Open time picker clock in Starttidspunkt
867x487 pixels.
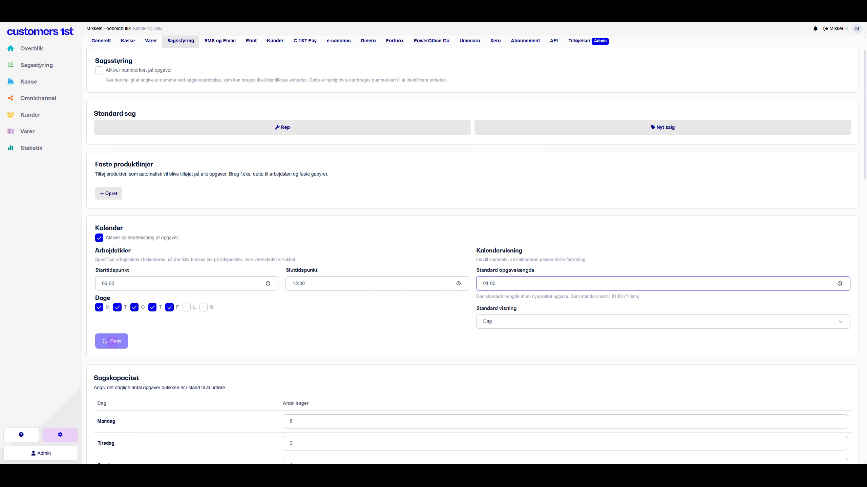pos(268,283)
